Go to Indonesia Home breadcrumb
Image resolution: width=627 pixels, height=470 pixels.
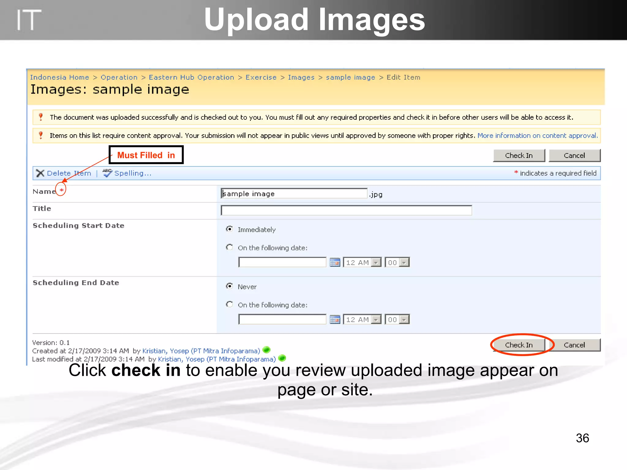(60, 77)
